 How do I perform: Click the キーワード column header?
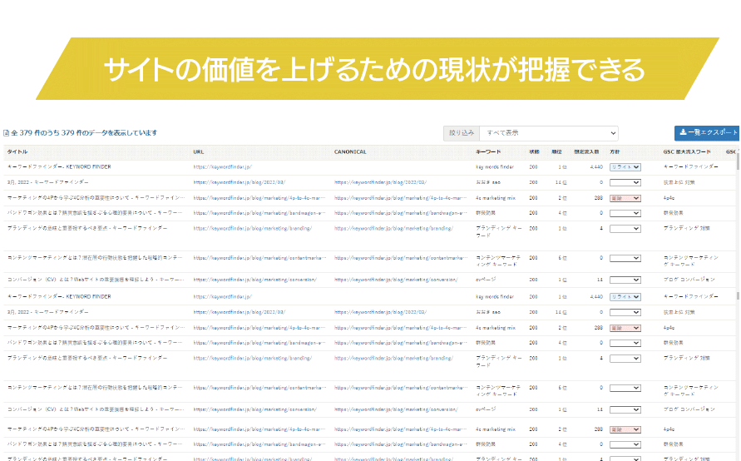[488, 152]
